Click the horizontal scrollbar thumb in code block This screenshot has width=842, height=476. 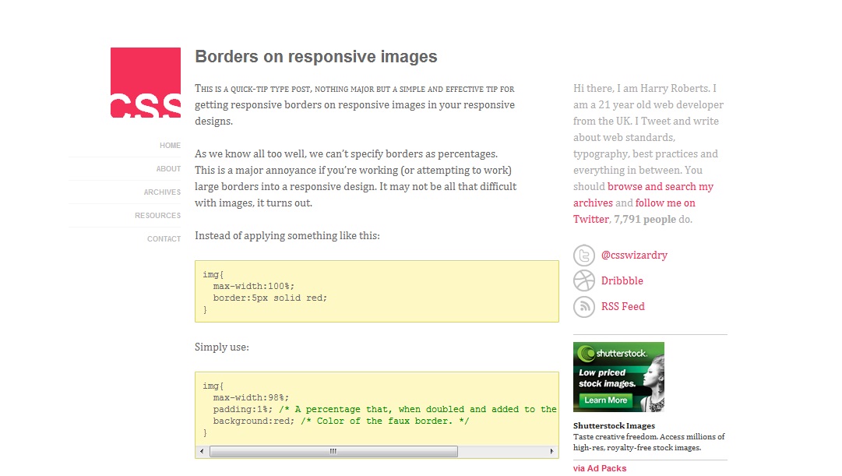click(x=333, y=452)
